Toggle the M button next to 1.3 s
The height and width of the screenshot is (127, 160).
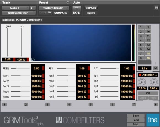pos(155,68)
